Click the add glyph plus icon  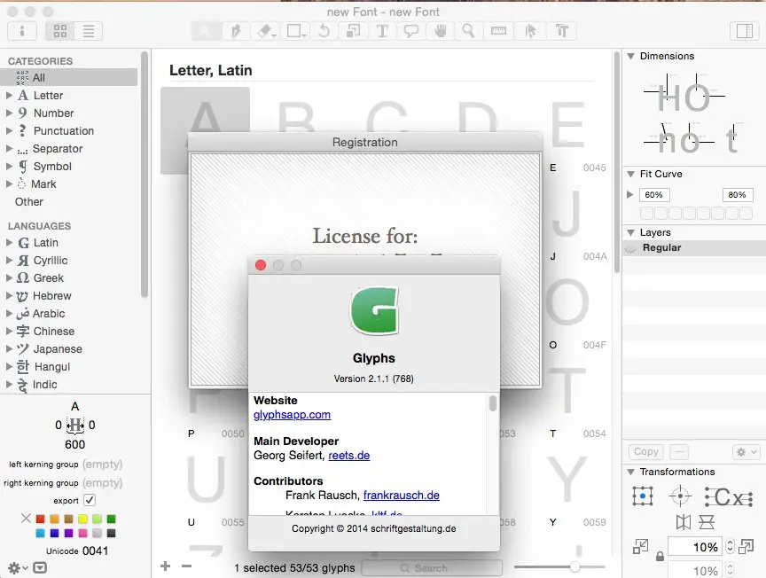[165, 566]
